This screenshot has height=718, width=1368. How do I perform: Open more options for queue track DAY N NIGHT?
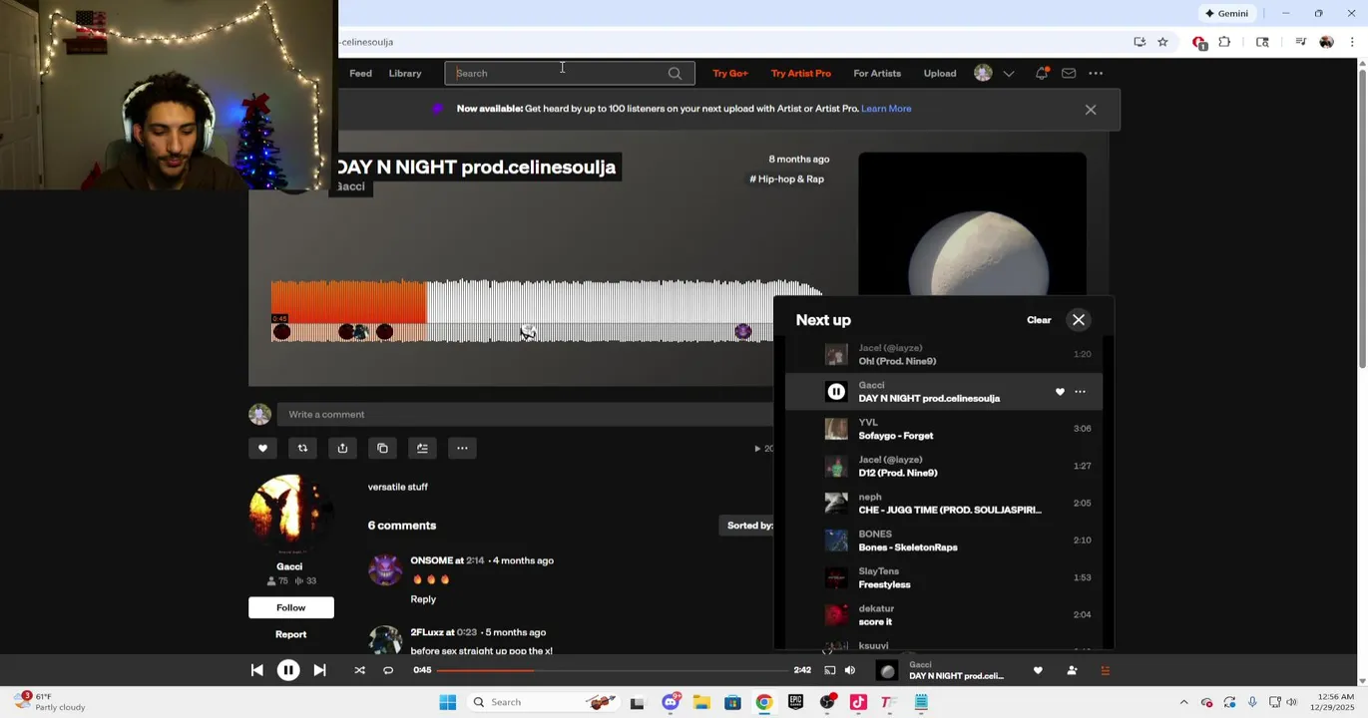coord(1080,392)
